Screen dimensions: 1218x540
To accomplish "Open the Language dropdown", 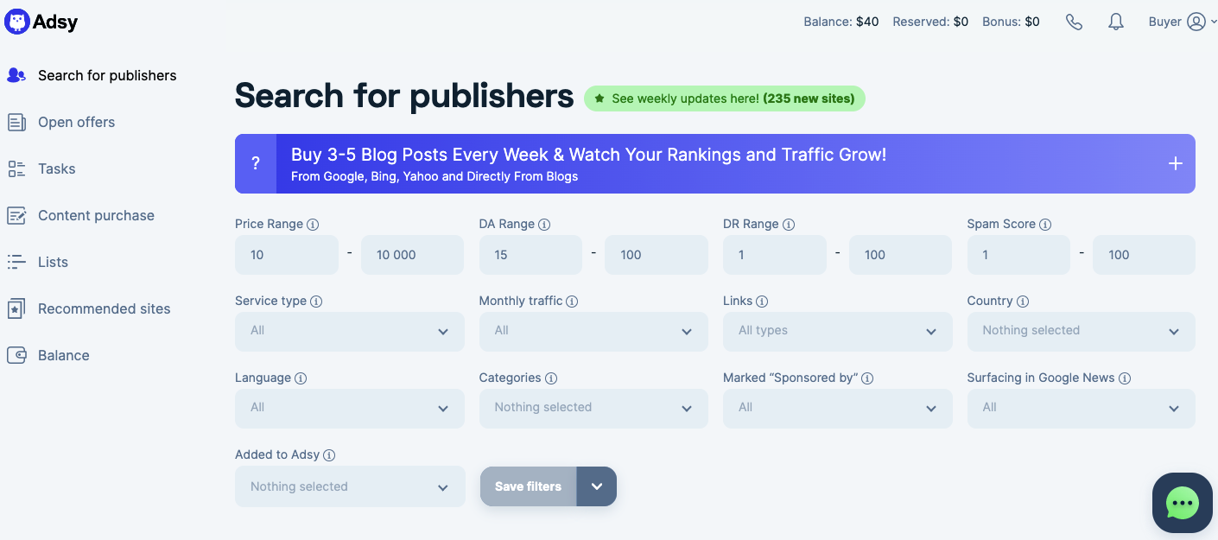I will pyautogui.click(x=350, y=409).
